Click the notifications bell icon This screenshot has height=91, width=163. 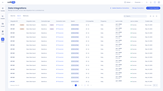pyautogui.click(x=151, y=2)
